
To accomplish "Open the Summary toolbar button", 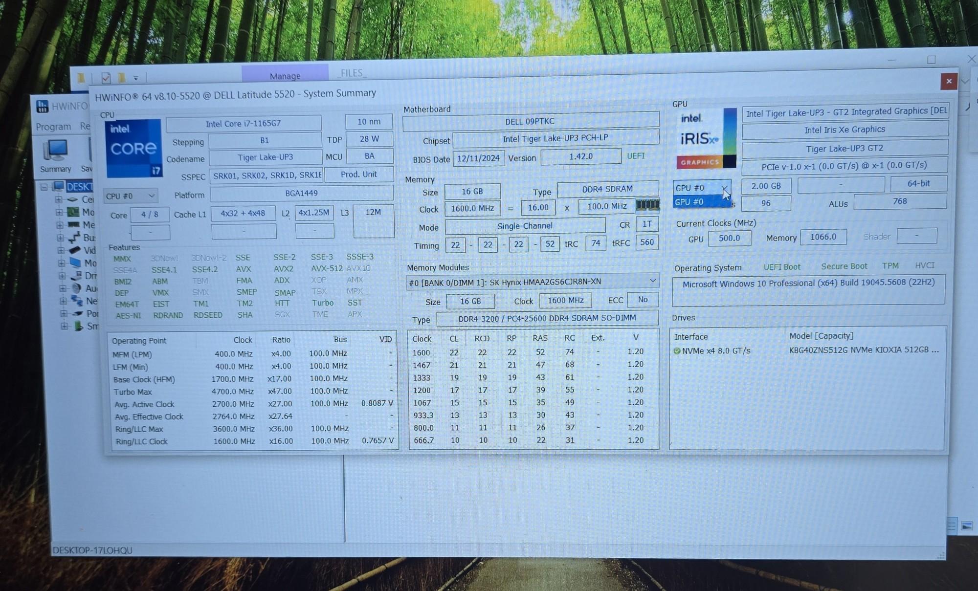I will [x=56, y=157].
